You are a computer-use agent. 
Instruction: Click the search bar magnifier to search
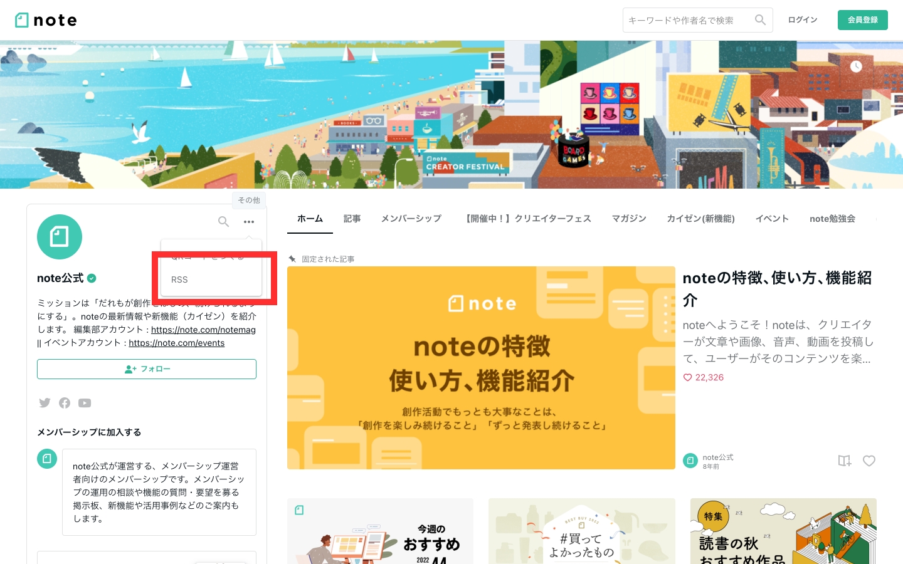760,19
